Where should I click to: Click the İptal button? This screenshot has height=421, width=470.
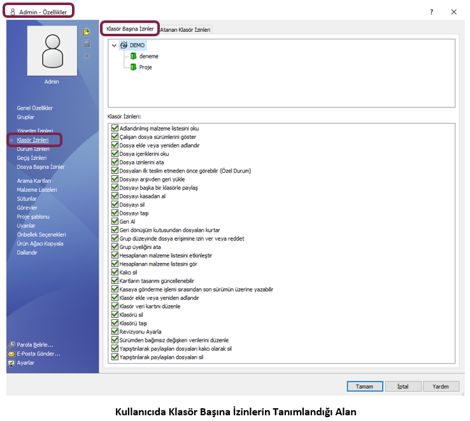[403, 386]
